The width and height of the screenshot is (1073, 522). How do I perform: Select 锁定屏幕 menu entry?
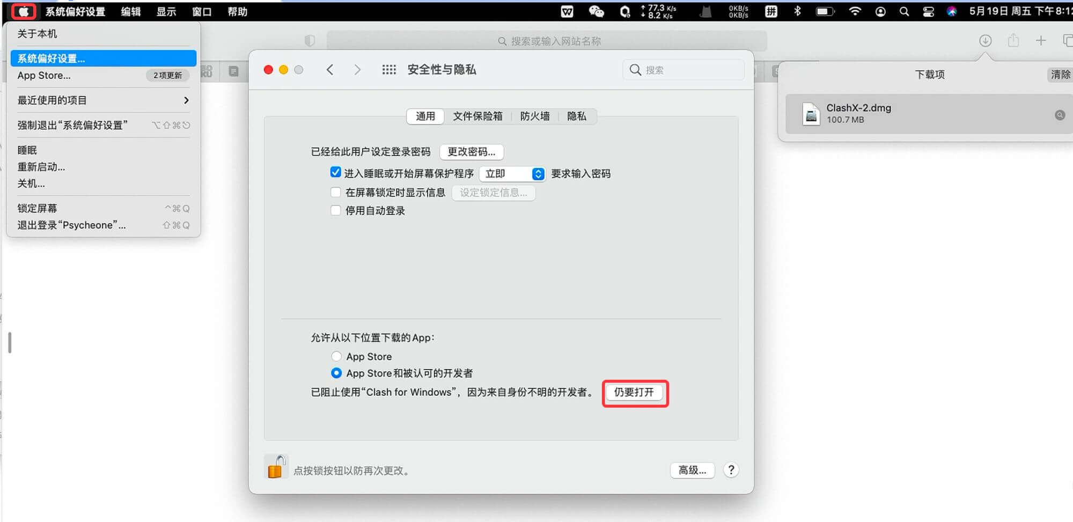(104, 208)
